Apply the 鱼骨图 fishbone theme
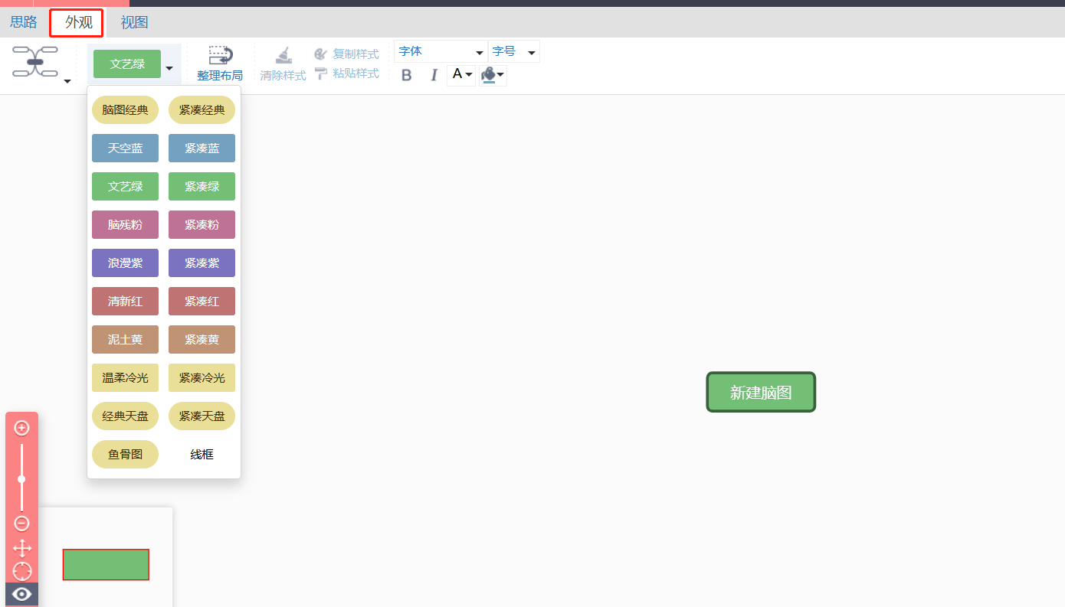1065x607 pixels. coord(125,455)
